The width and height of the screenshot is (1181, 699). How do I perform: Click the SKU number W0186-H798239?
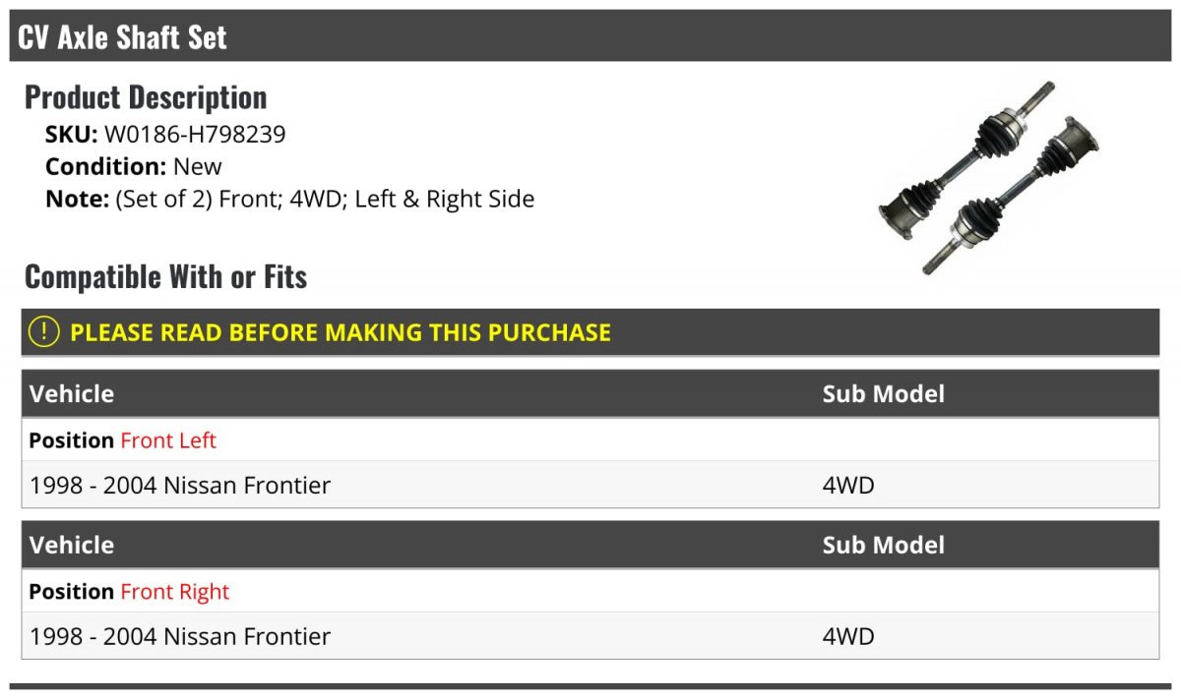click(195, 134)
